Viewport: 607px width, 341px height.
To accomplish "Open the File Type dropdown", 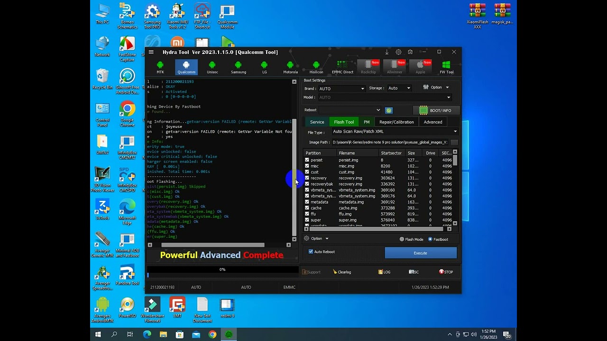I will click(395, 132).
